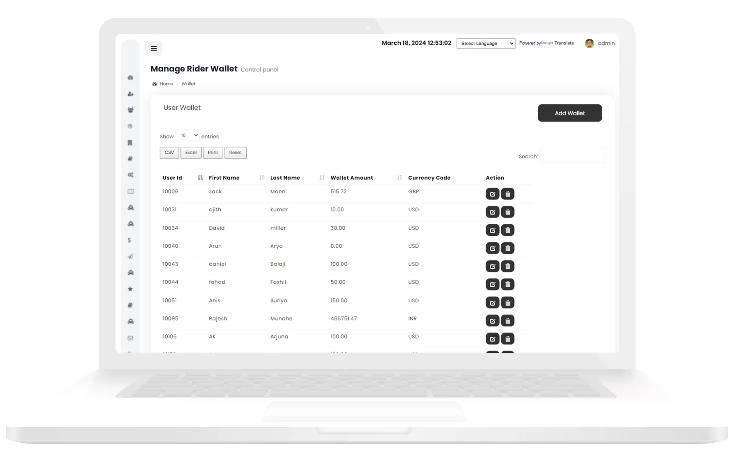This screenshot has width=734, height=464.
Task: Delete wallet for user 10031 ajith
Action: pyautogui.click(x=508, y=212)
